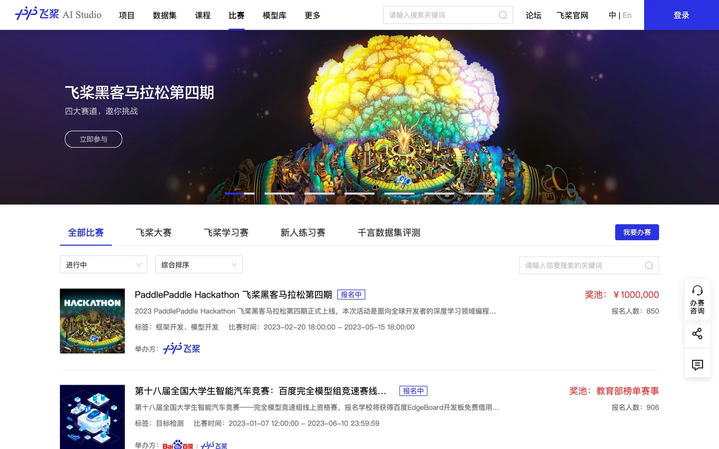Open the 数据集 menu item

point(165,15)
